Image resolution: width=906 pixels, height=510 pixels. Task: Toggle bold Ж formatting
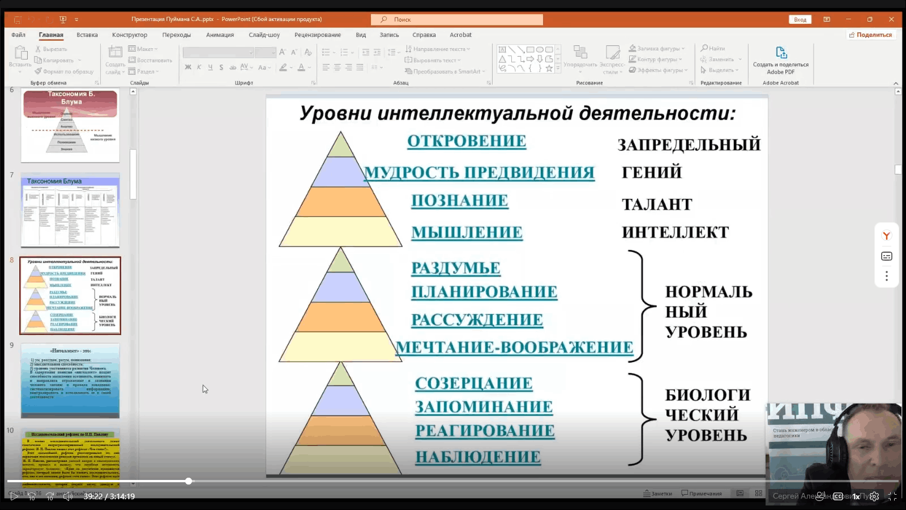188,67
